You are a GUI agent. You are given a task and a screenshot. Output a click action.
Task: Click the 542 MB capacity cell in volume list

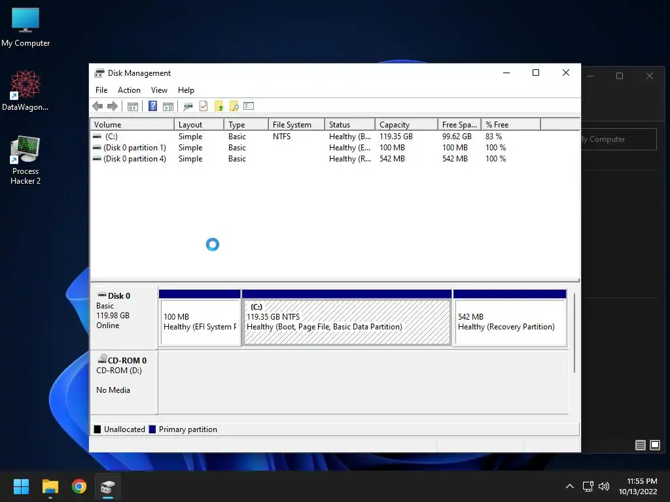392,159
